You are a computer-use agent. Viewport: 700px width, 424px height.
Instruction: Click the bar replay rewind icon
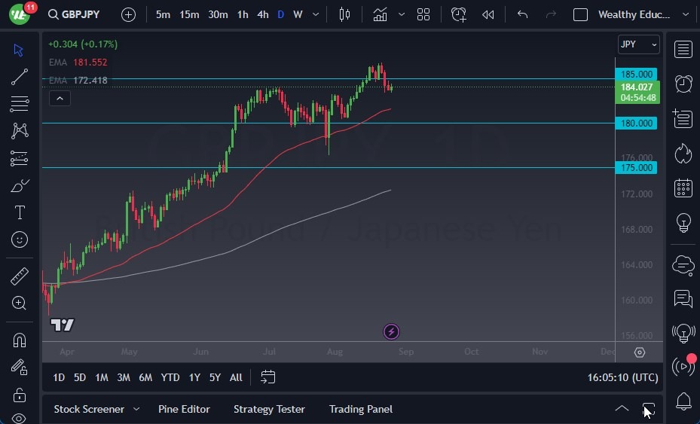pos(488,14)
